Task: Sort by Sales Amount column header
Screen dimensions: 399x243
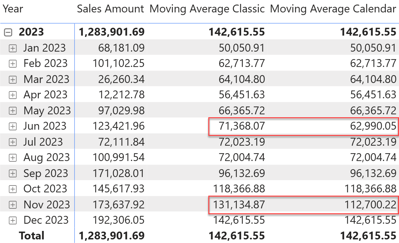Action: pos(111,9)
